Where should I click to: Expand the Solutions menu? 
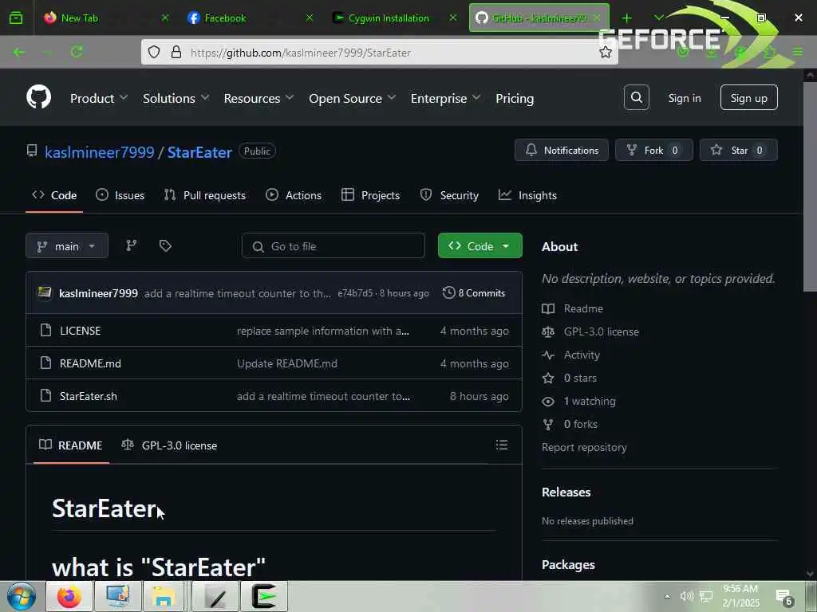pyautogui.click(x=176, y=98)
